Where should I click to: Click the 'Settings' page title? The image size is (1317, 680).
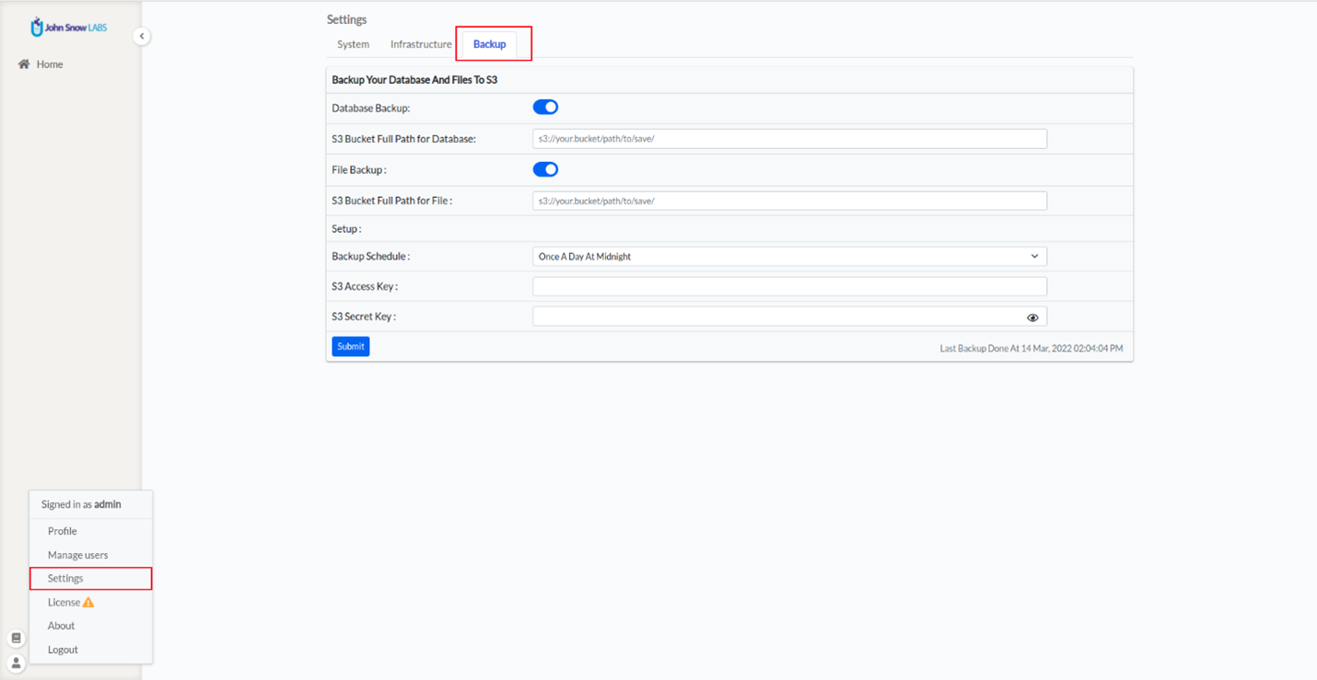coord(346,19)
